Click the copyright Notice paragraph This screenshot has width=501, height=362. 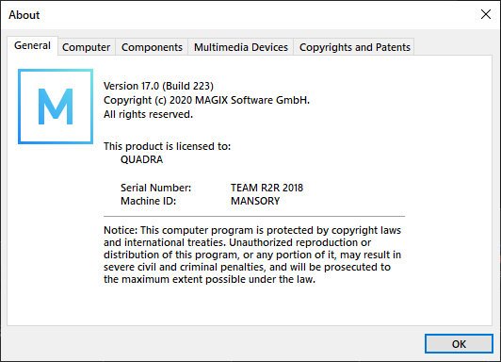coord(252,255)
